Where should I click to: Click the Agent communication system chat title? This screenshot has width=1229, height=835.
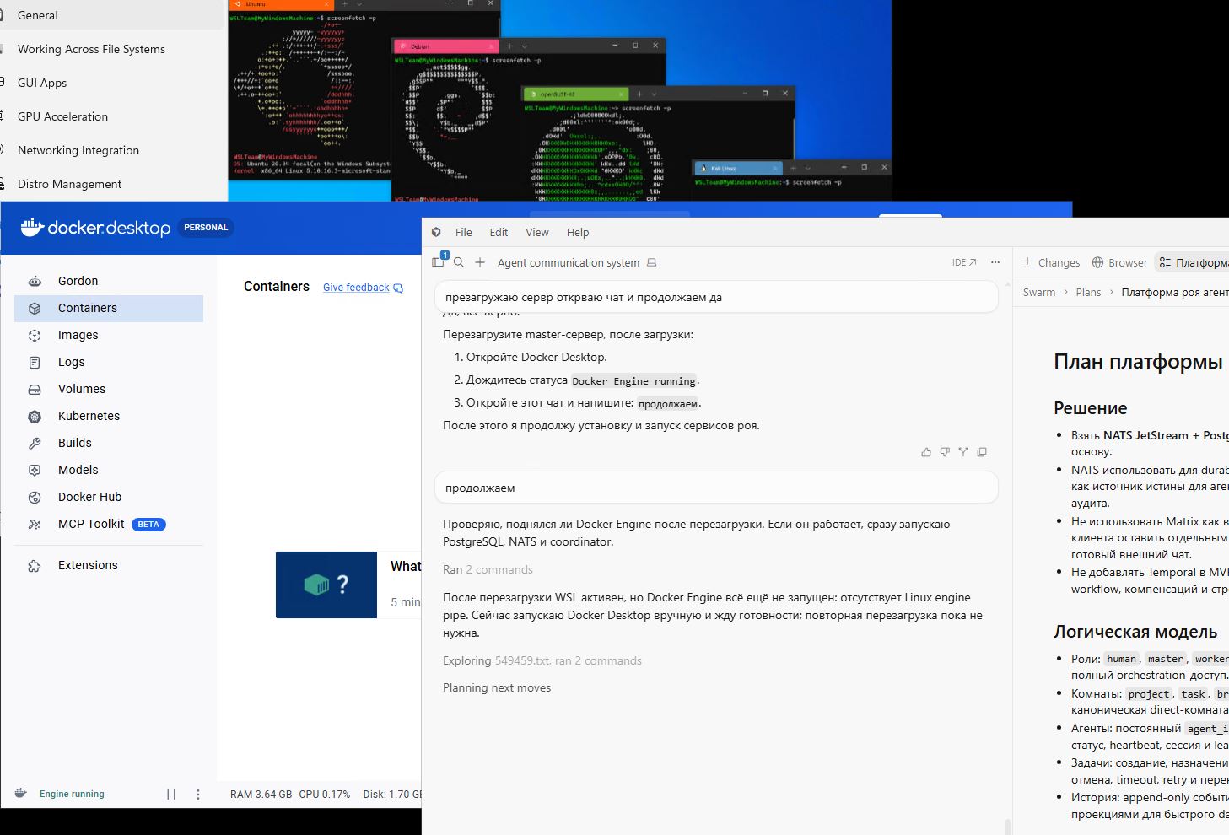[x=569, y=262]
